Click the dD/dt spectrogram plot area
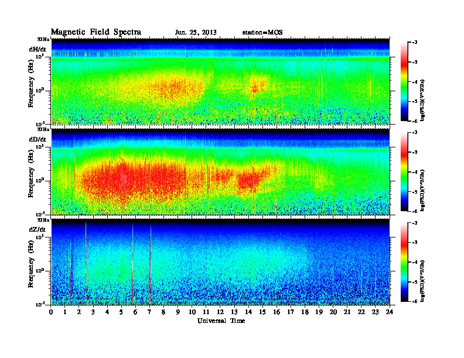The image size is (464, 358). point(220,172)
